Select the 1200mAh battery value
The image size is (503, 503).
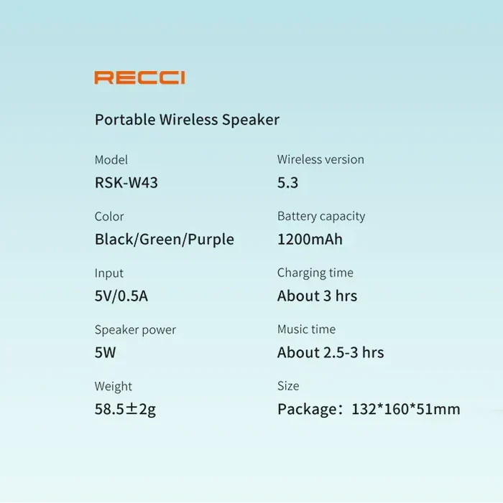click(x=310, y=240)
